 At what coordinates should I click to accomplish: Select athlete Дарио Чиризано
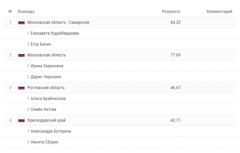(x=46, y=77)
